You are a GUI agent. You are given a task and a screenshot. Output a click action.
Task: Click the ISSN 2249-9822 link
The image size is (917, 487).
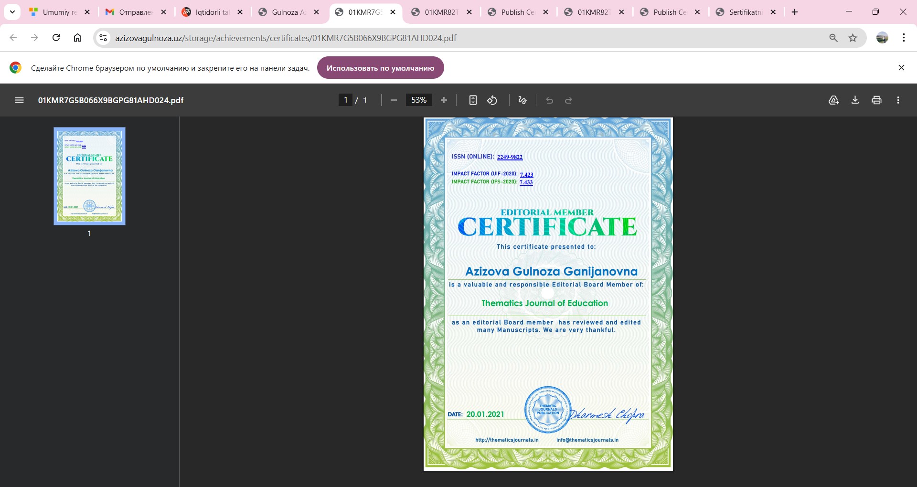pos(510,157)
